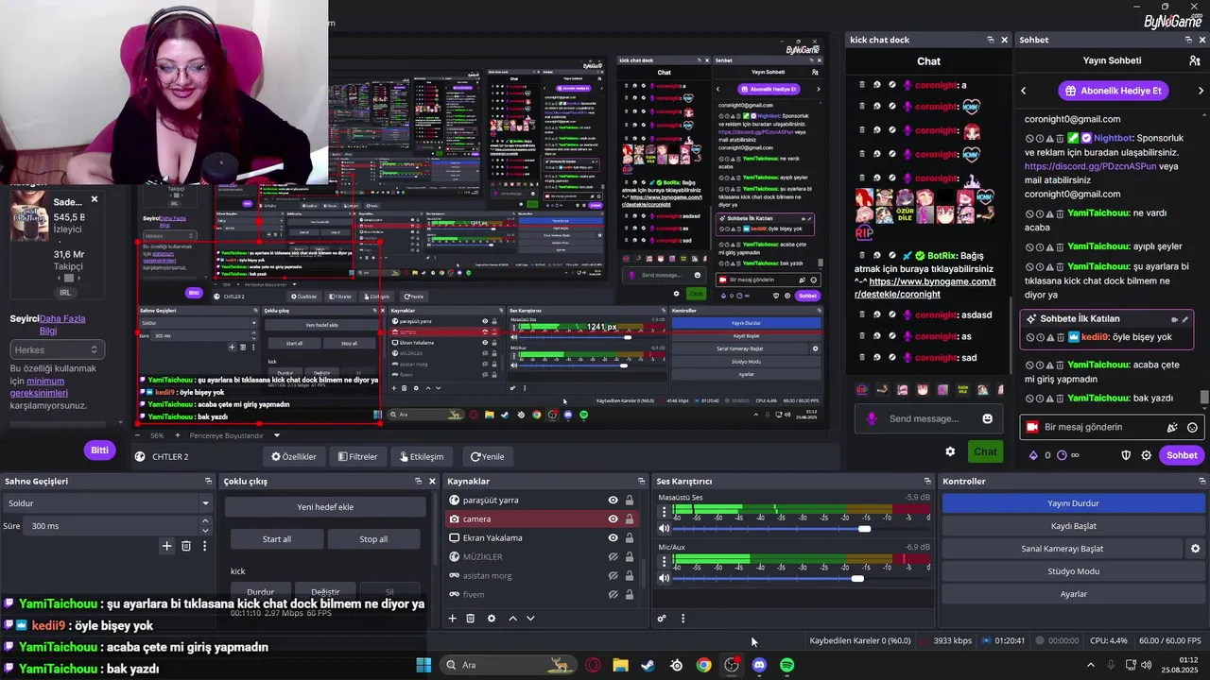This screenshot has height=680, width=1210.
Task: Add a new scene transition with plus icon
Action: coord(167,546)
